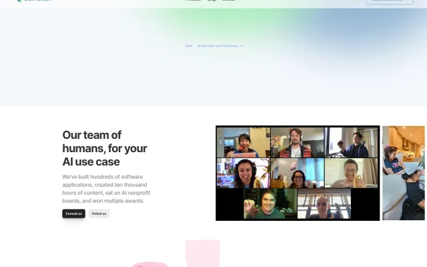Click the outlined button in the header's right corner
427x267 pixels.
coord(389,1)
